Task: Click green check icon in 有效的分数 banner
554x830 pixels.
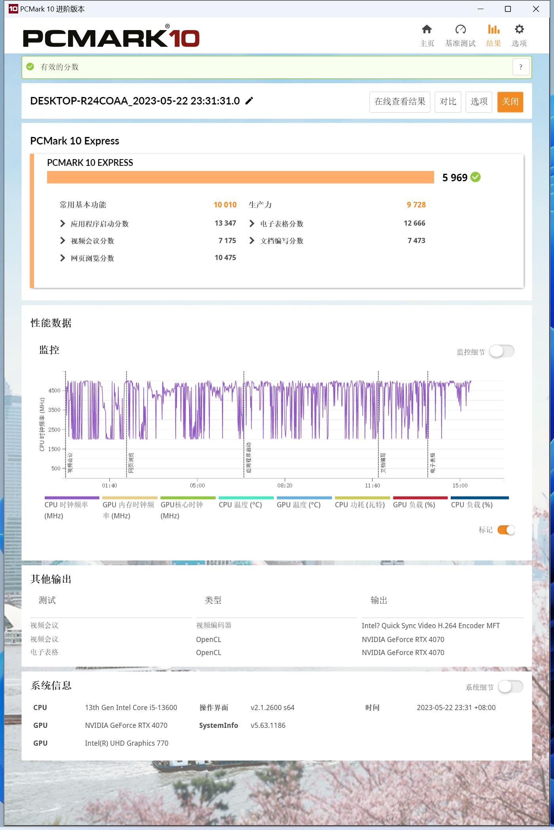Action: coord(30,66)
